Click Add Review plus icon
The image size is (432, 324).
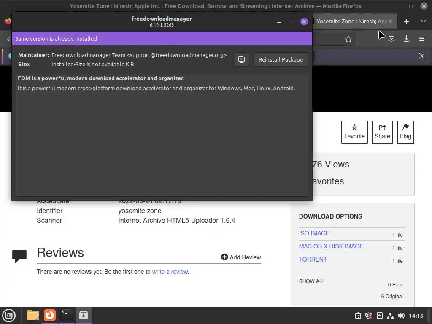224,257
